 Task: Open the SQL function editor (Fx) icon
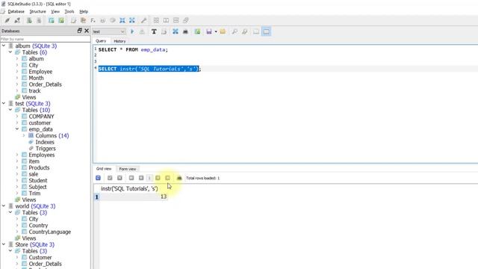click(x=93, y=20)
